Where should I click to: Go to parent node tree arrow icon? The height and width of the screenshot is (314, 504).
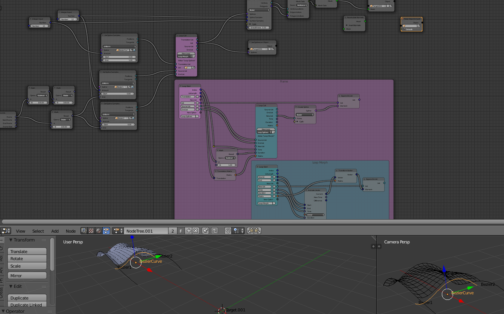215,231
